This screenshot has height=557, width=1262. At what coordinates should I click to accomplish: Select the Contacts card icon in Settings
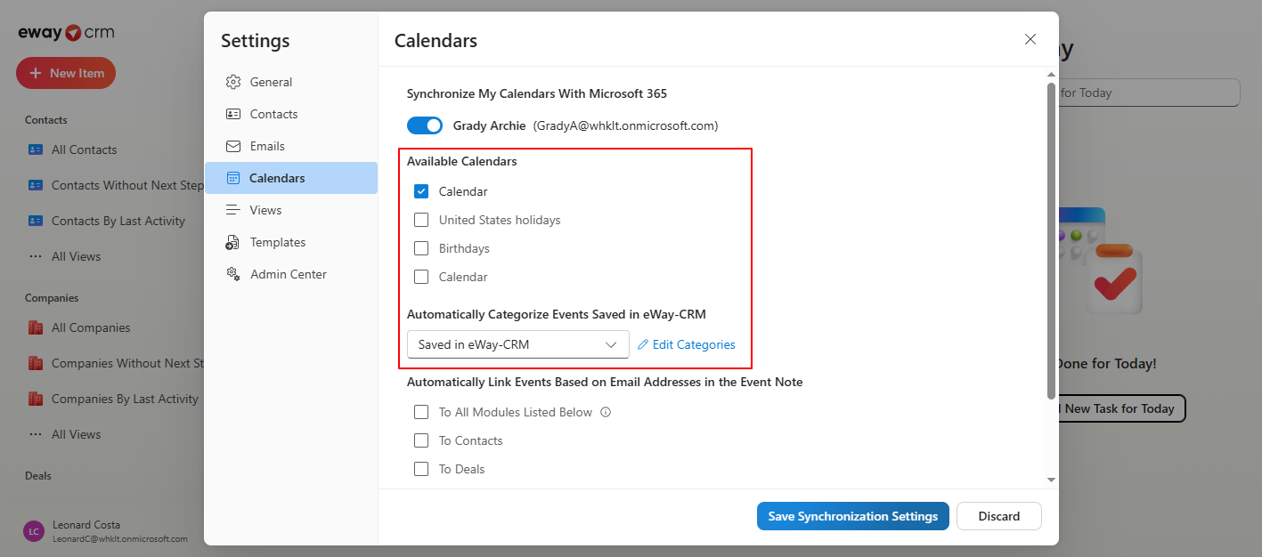tap(233, 114)
